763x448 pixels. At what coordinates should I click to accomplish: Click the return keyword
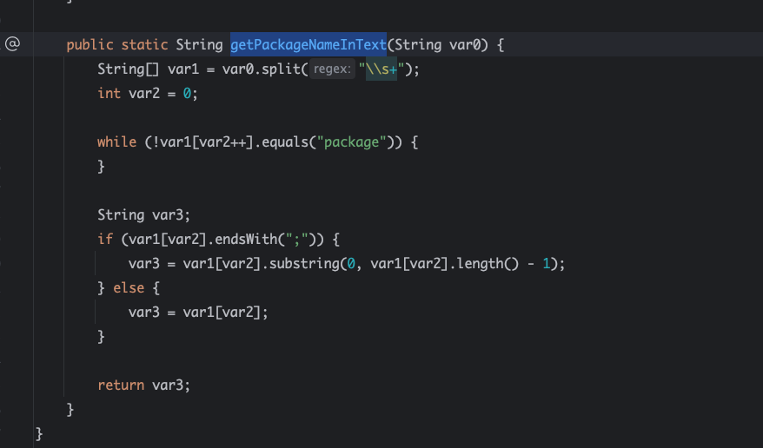coord(121,385)
